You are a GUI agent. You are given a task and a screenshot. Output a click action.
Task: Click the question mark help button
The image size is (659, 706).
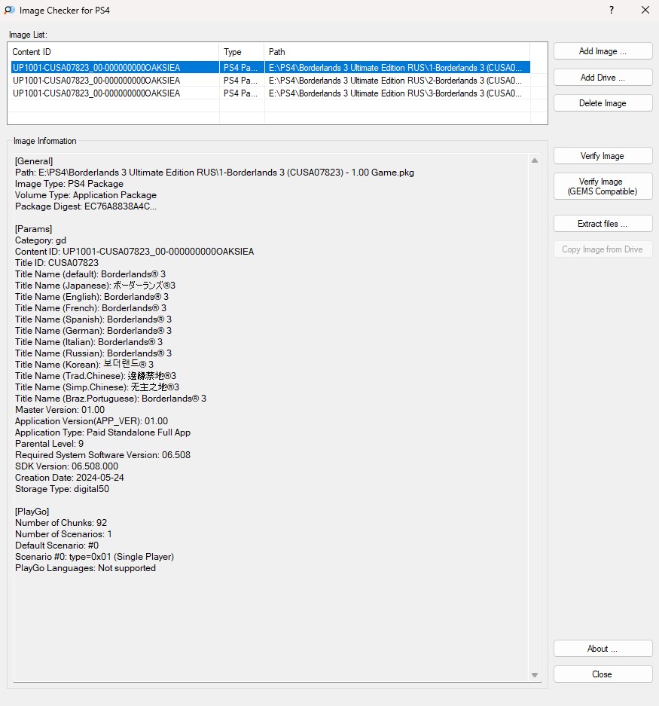point(612,10)
